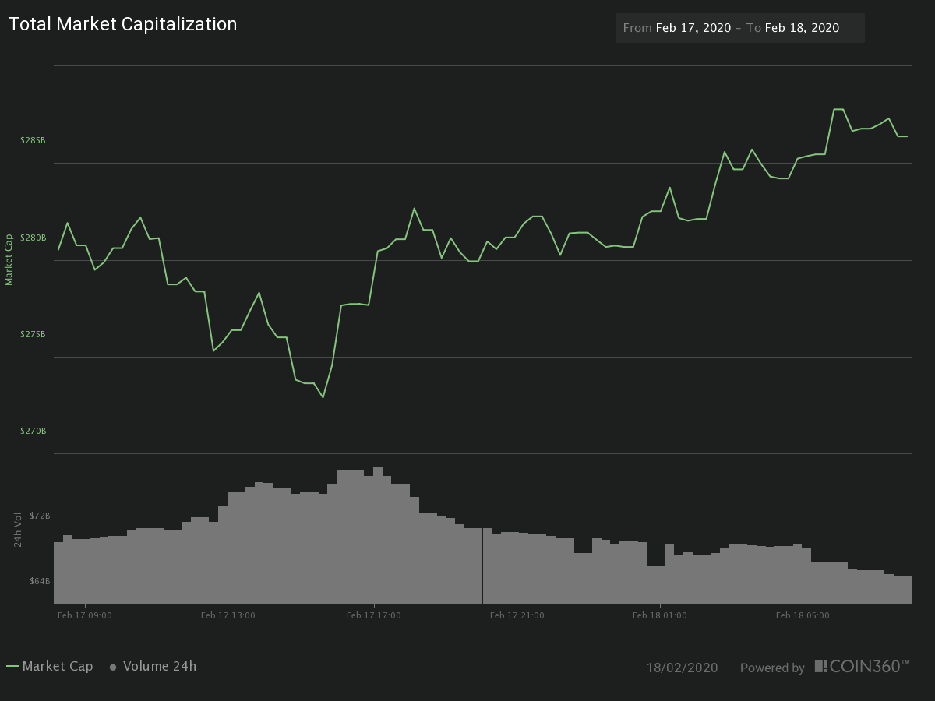Click the vertical Market Cap axis title
The height and width of the screenshot is (701, 935).
click(9, 259)
